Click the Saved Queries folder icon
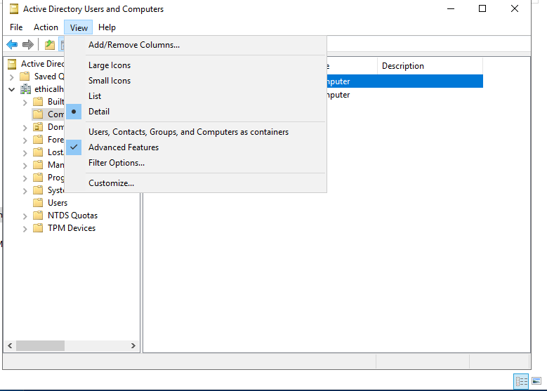547x391 pixels. coord(25,77)
